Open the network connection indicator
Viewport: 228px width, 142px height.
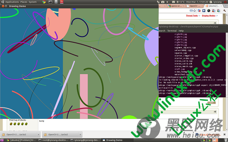[158, 2]
